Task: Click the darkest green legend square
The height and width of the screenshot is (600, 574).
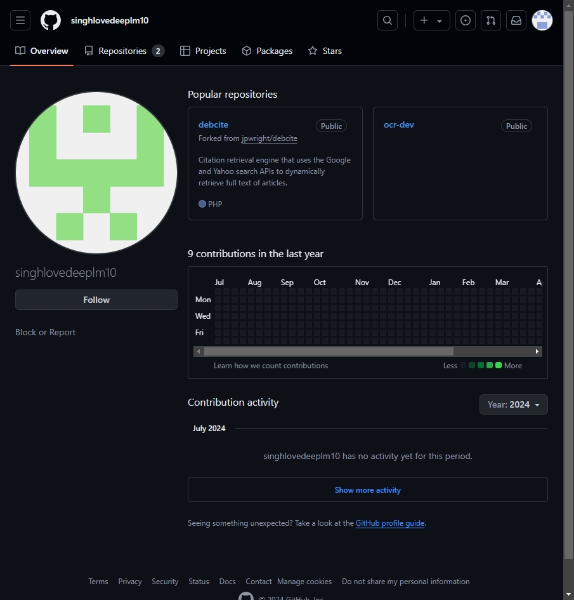Action: click(472, 366)
